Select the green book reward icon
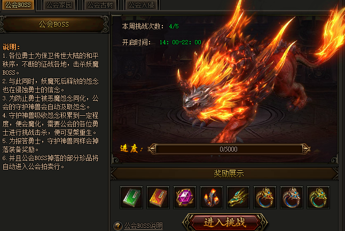The image size is (345, 231). tap(131, 197)
